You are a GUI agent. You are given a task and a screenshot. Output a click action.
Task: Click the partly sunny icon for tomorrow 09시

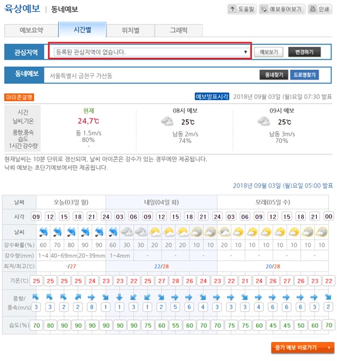(155, 232)
